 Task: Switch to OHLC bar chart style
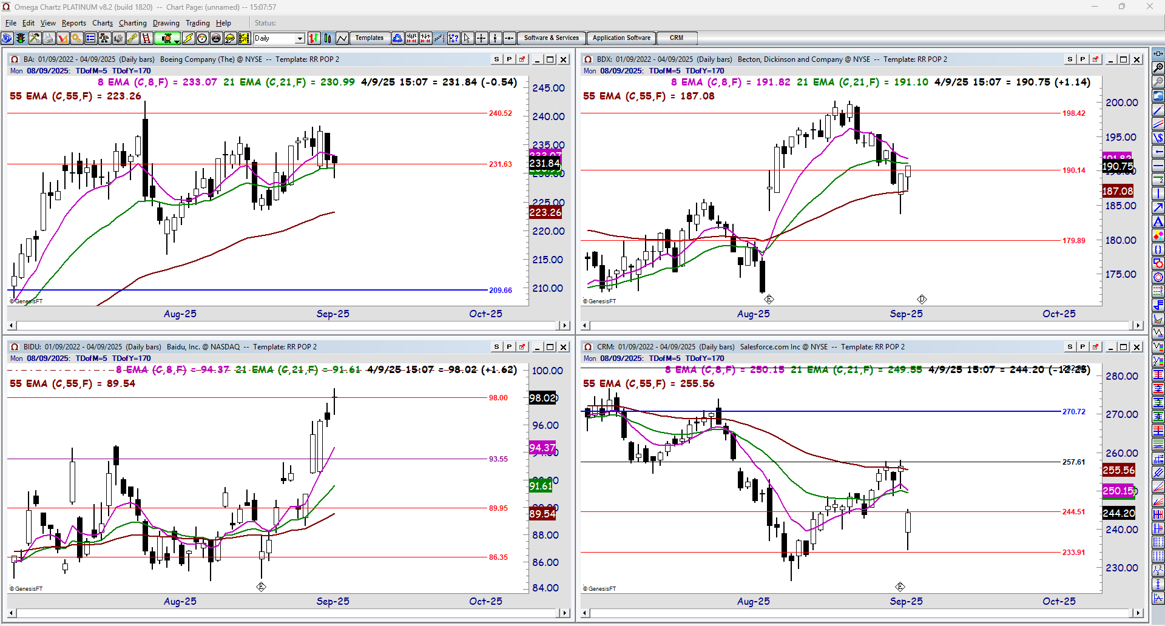314,38
